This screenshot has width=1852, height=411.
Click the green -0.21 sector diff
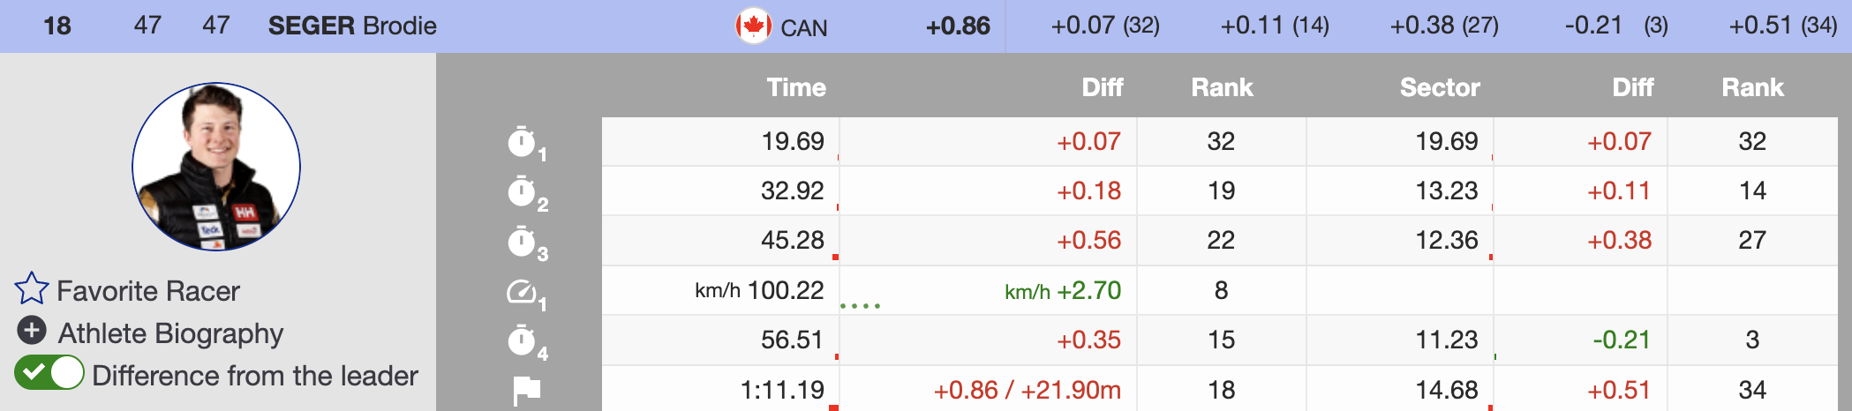[1621, 340]
